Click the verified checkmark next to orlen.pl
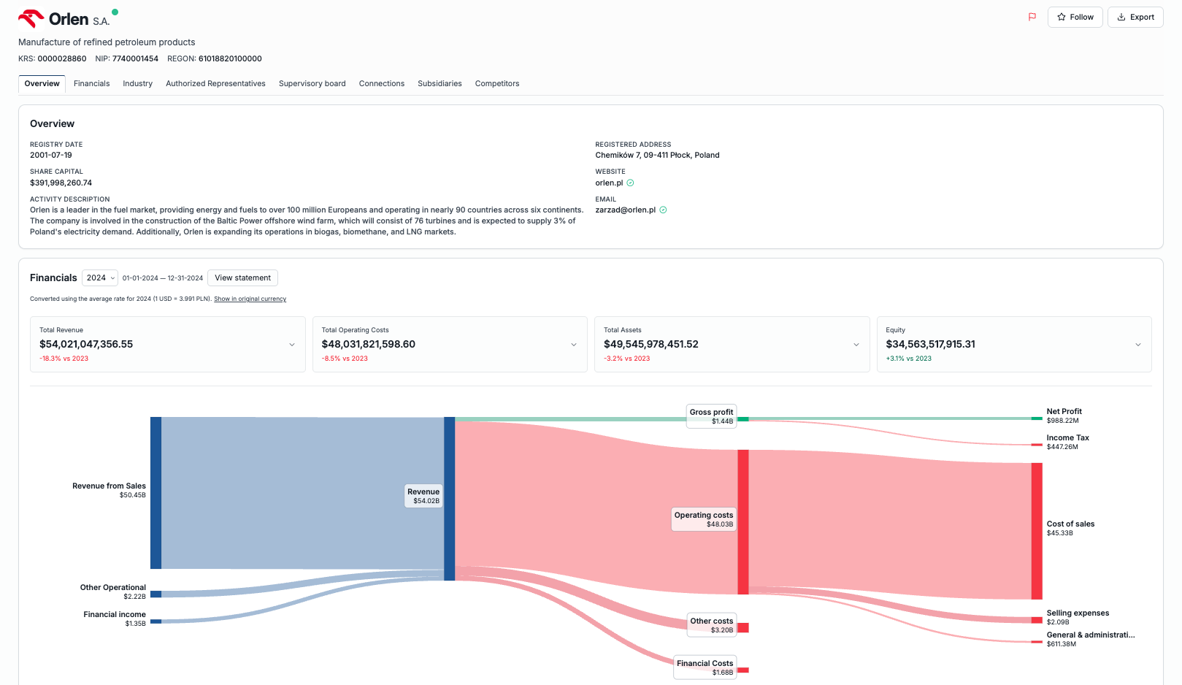The width and height of the screenshot is (1182, 685). tap(630, 183)
